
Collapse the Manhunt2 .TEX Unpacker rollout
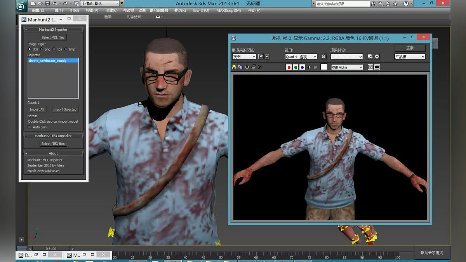click(53, 136)
